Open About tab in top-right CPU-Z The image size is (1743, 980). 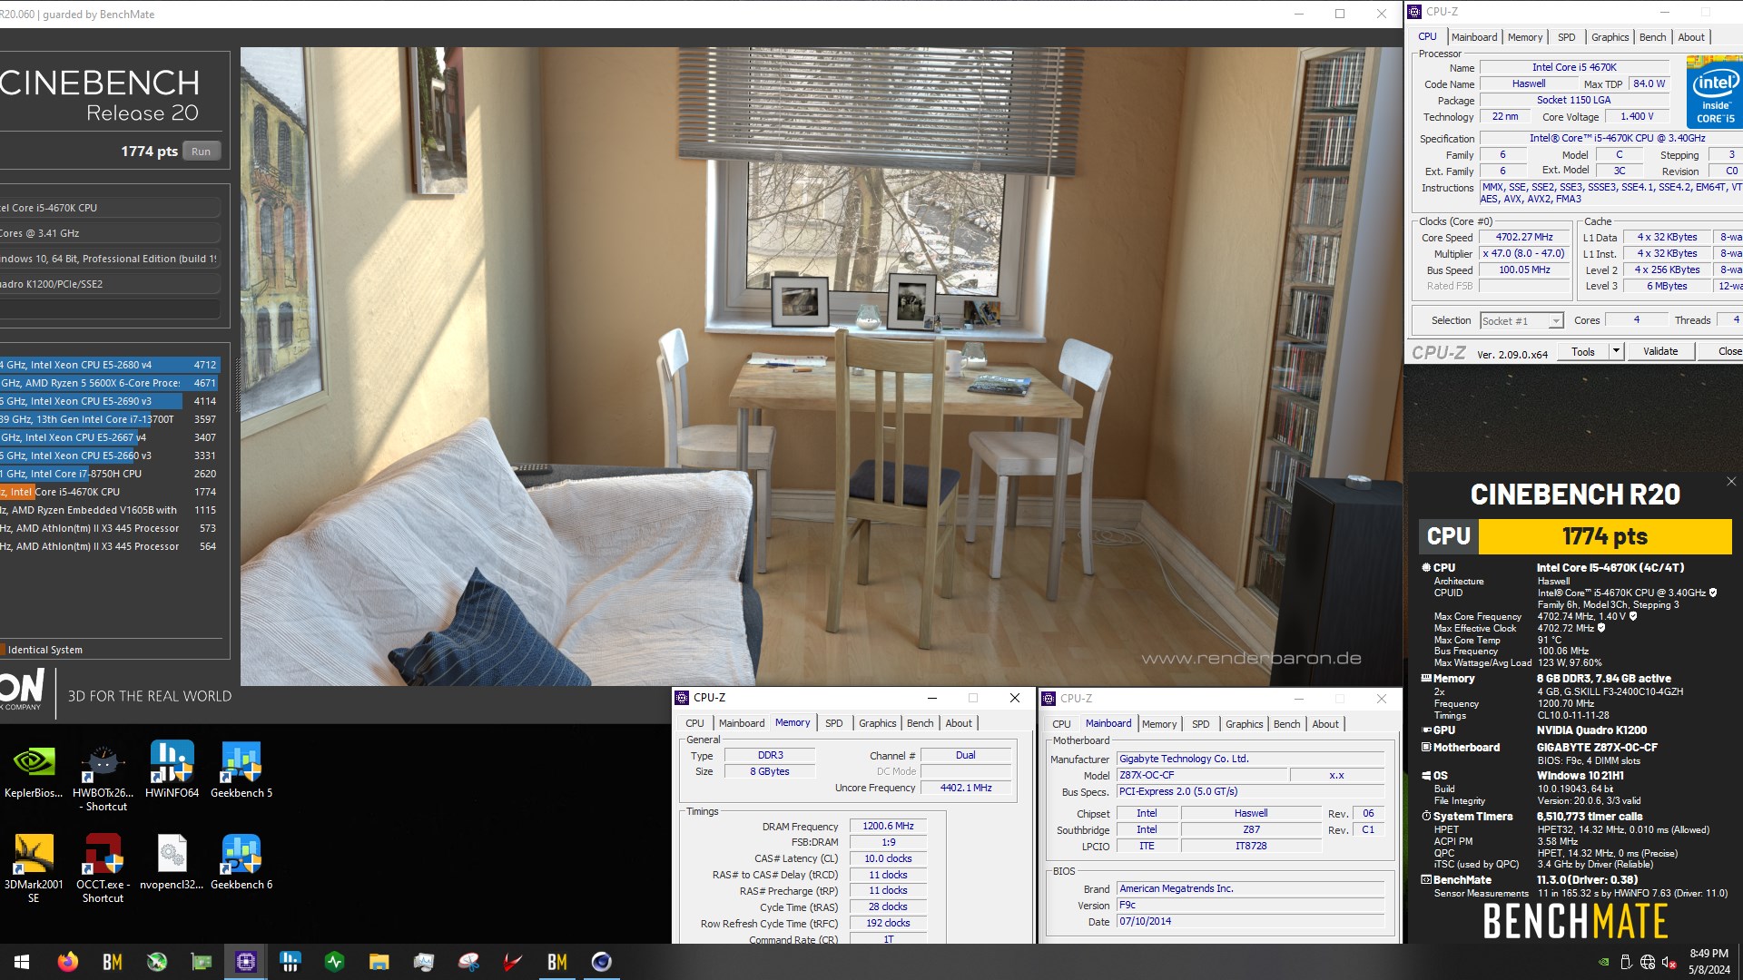(x=1690, y=37)
